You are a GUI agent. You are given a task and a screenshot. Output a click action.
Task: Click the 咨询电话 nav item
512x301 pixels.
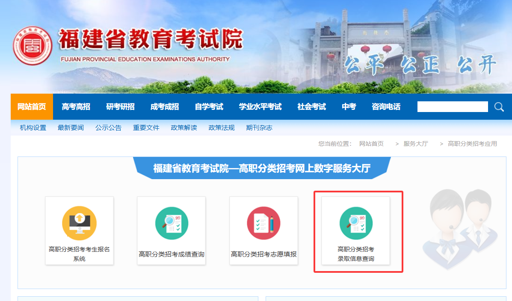click(386, 106)
